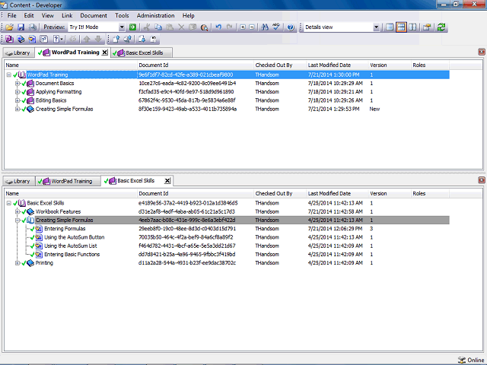The image size is (487, 365).
Task: Open the Link menu
Action: coord(67,15)
